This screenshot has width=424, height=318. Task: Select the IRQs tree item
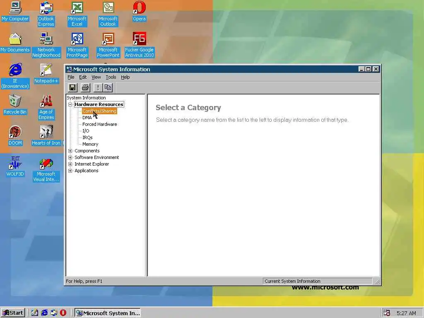pos(87,137)
